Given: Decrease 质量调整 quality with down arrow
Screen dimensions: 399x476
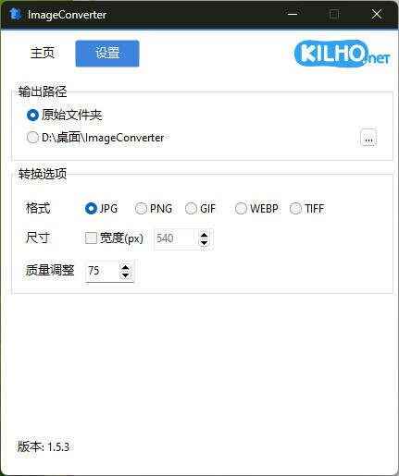Looking at the screenshot, I should pos(125,275).
